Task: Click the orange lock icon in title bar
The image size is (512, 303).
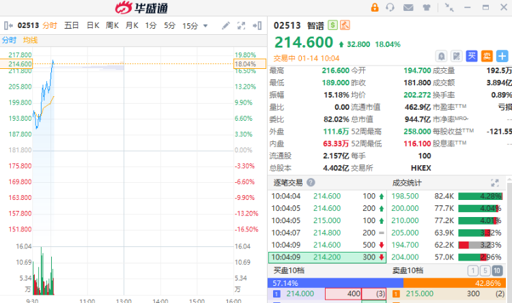Action: 375,8
